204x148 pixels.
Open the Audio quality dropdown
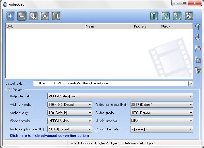70,113
